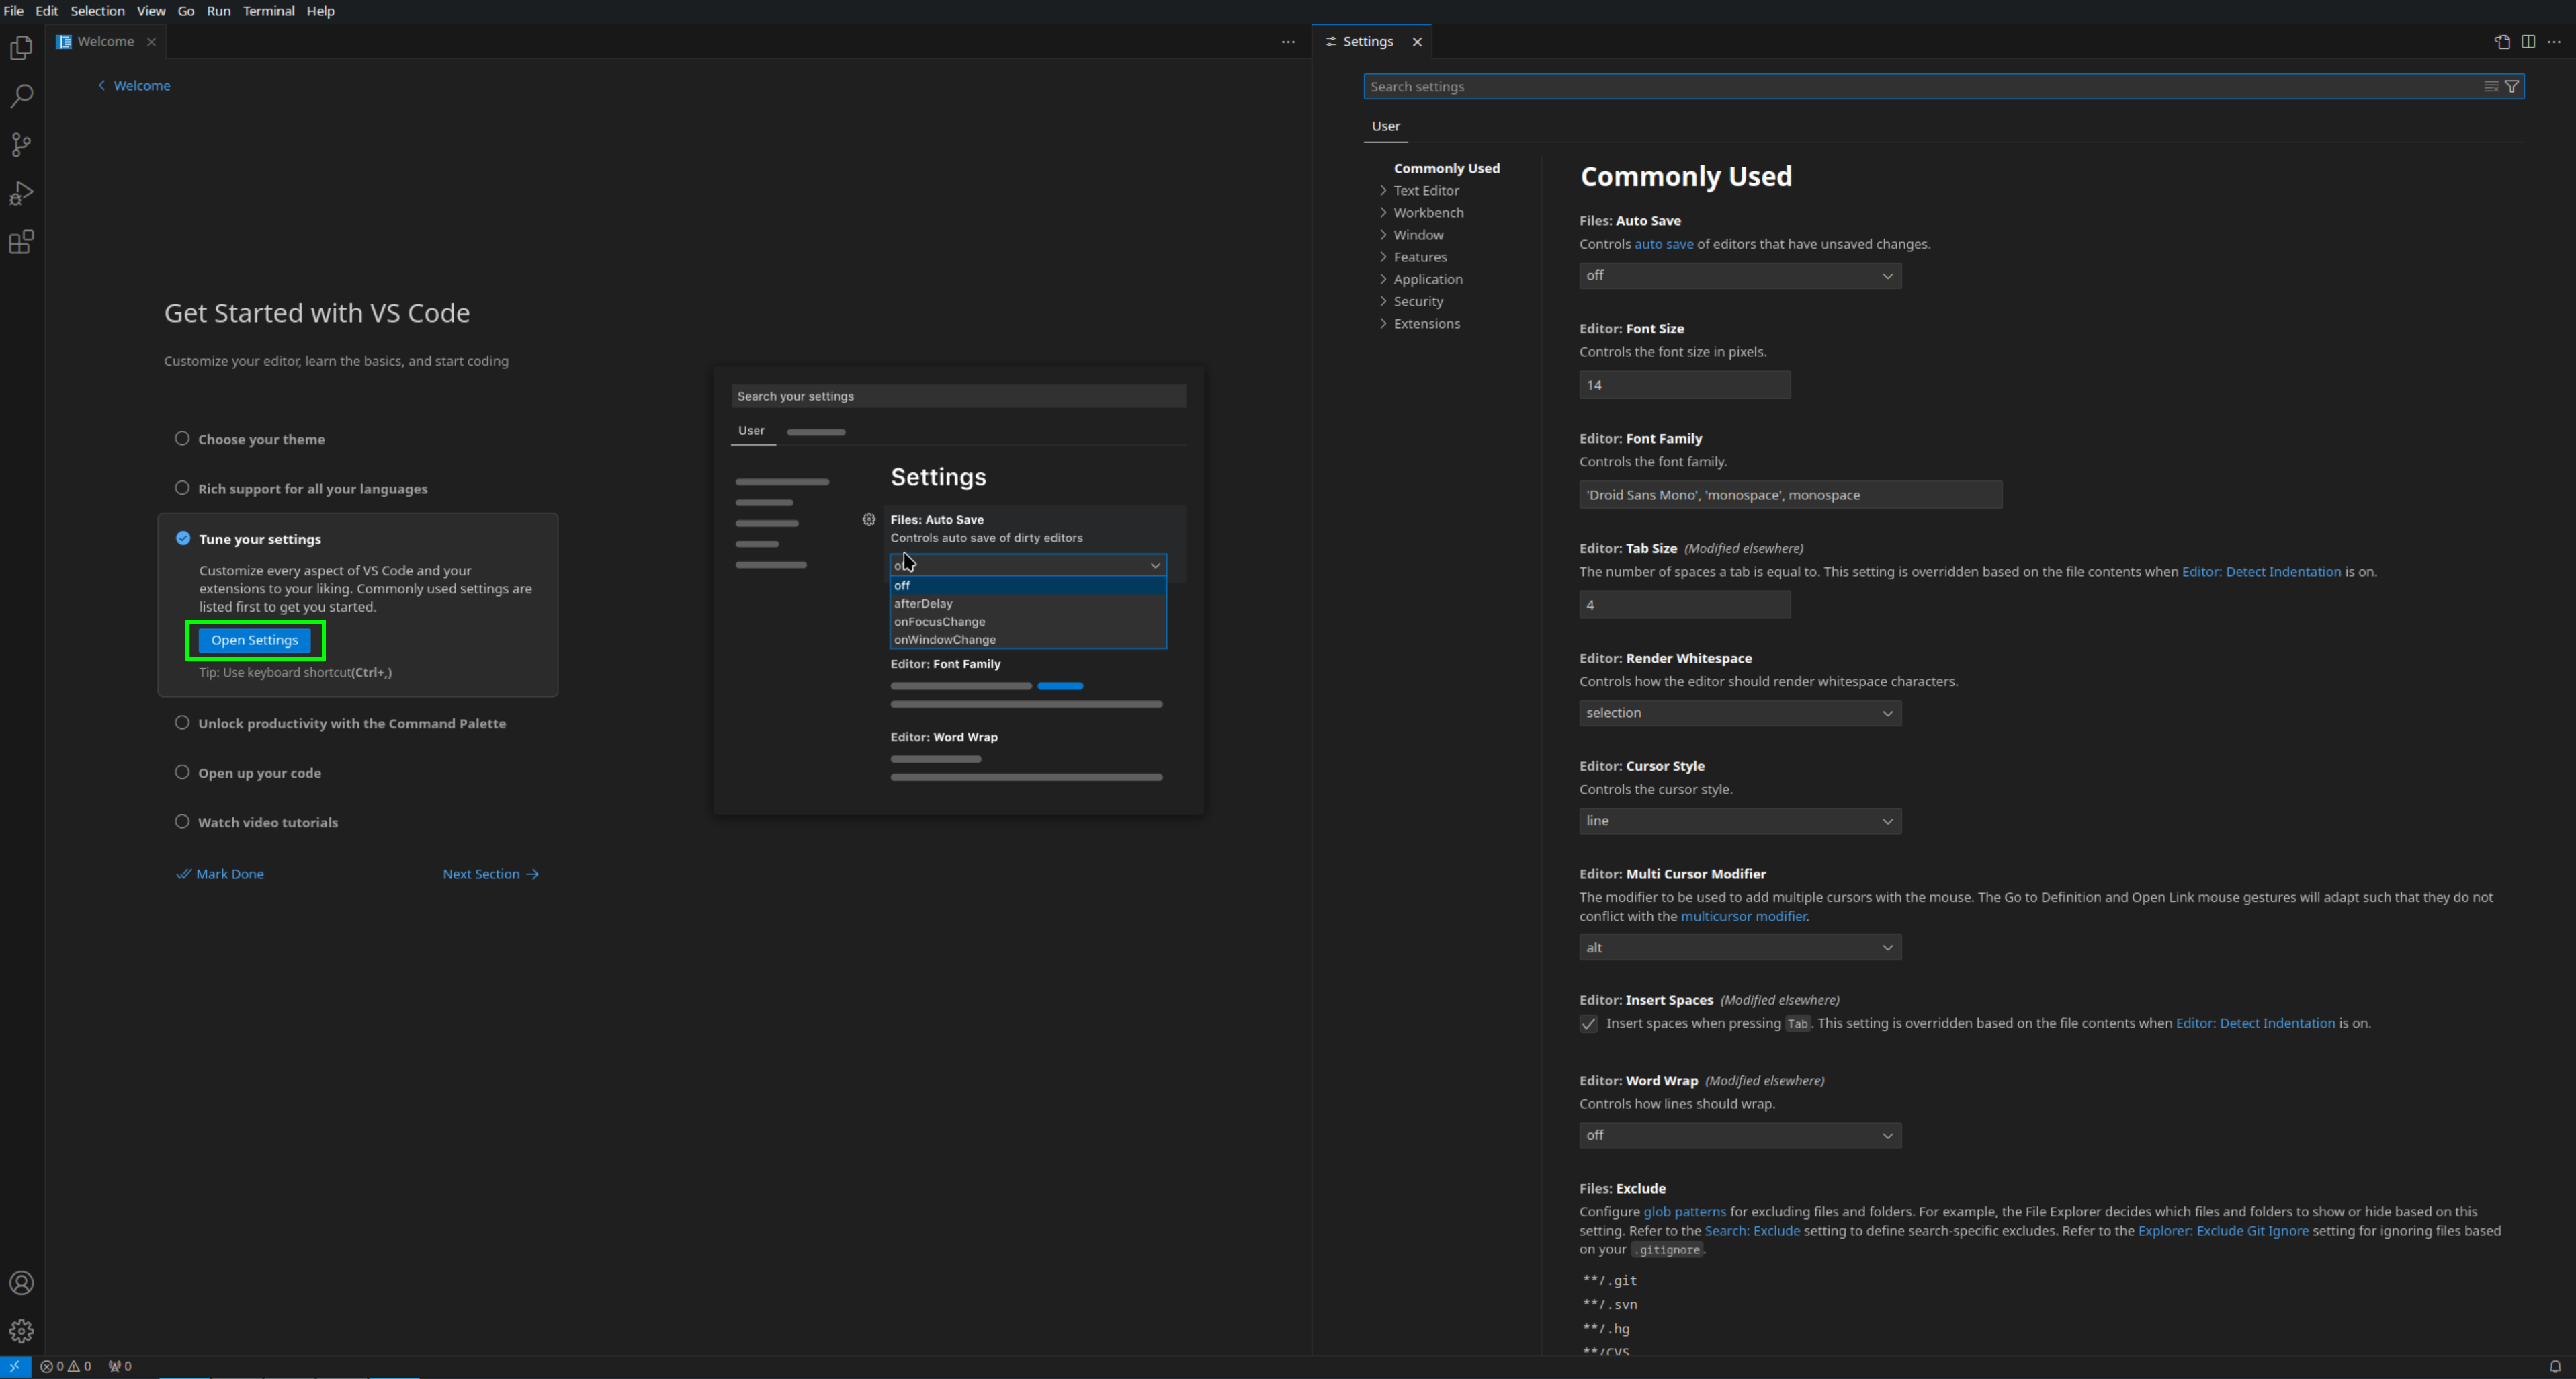Click the settings preview illustration
This screenshot has height=1379, width=2576.
[x=959, y=591]
